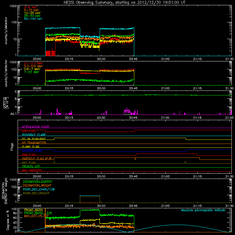Click the REAR_DEC_WEIGHT legend label

point(36,193)
